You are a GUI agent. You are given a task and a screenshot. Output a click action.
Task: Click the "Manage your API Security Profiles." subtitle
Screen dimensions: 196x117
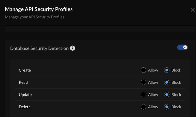point(35,18)
